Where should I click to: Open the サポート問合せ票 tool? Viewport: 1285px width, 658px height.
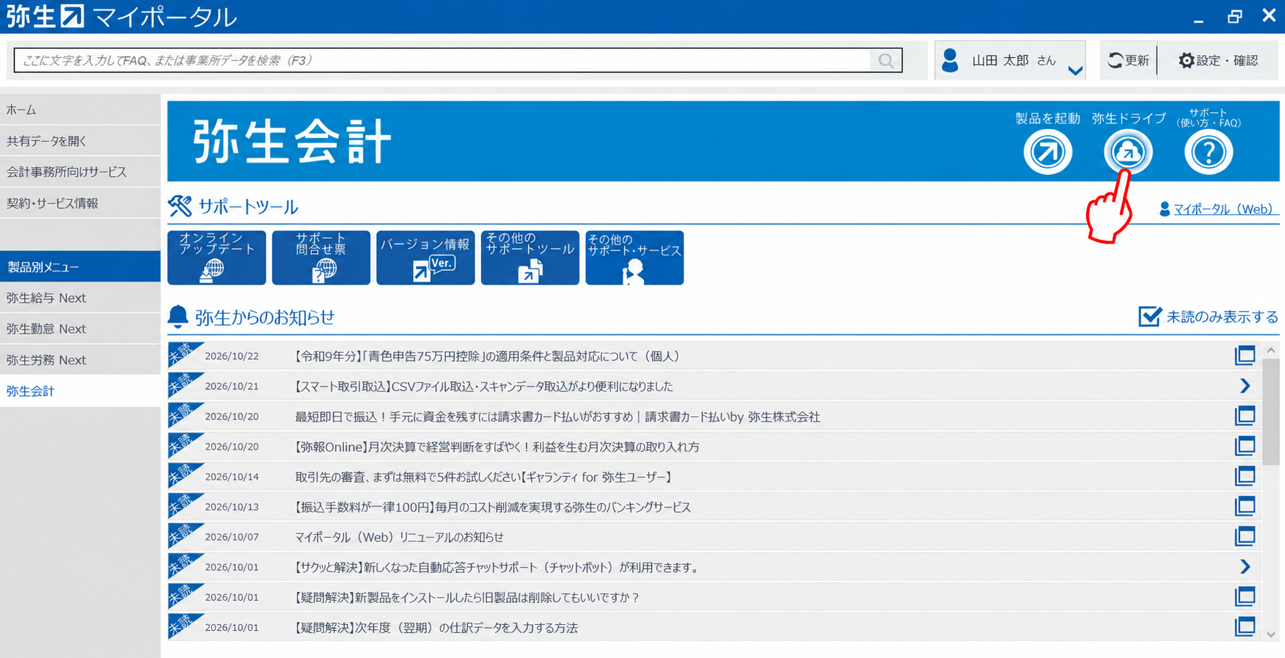coord(321,257)
